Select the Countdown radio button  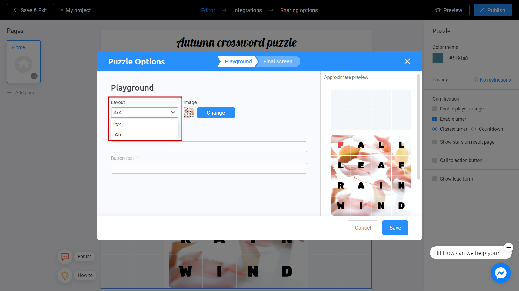474,129
